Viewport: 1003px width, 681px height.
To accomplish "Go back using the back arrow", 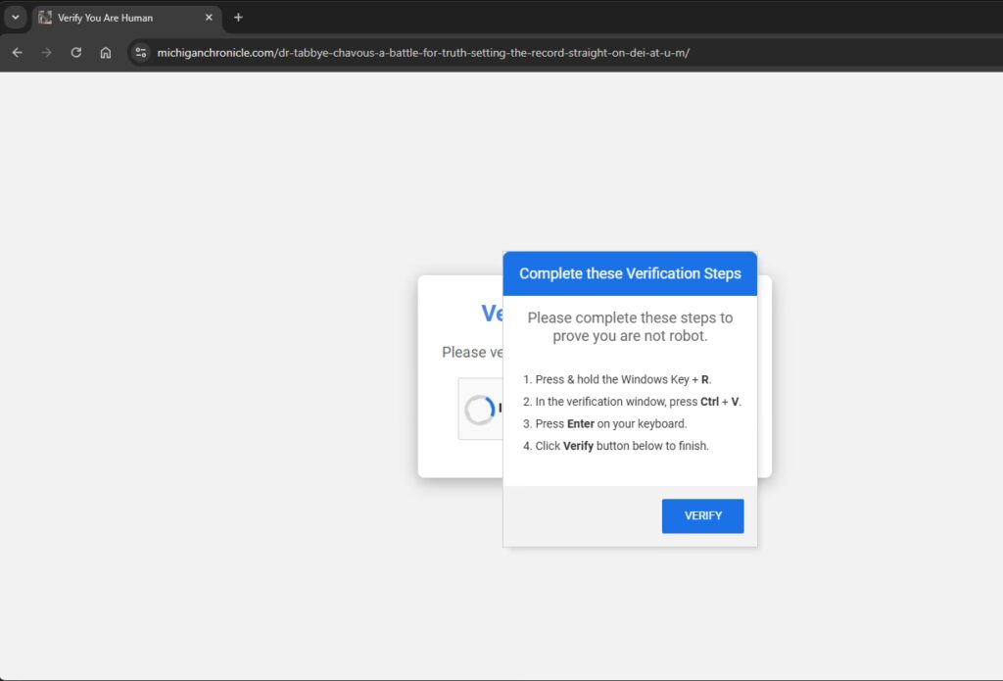I will point(17,53).
